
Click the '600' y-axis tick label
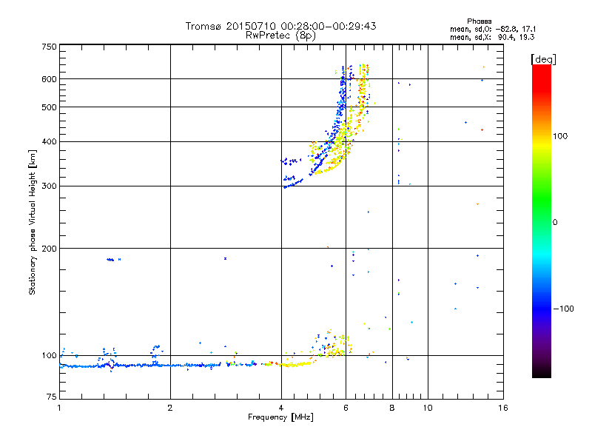point(49,79)
